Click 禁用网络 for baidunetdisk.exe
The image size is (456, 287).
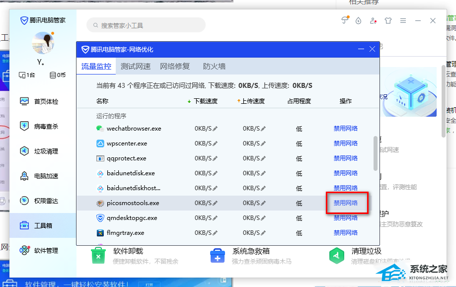pyautogui.click(x=346, y=173)
